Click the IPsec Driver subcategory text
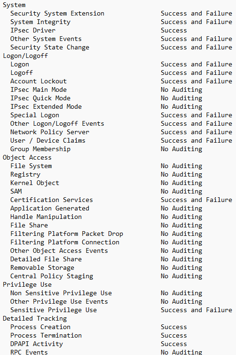The image size is (236, 355). pos(33,30)
